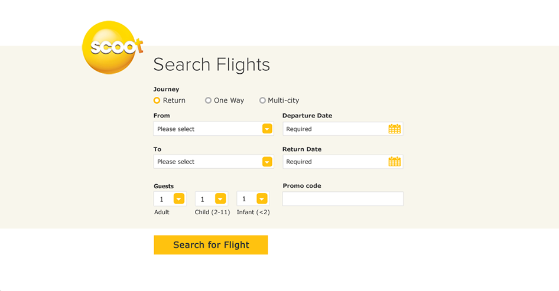
Task: Click the Scoot logo
Action: (x=112, y=47)
